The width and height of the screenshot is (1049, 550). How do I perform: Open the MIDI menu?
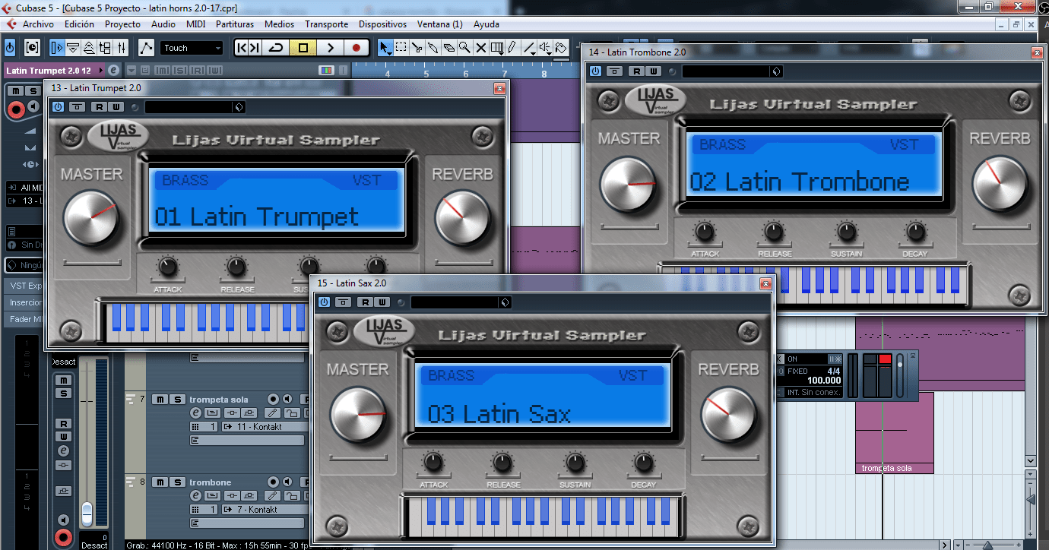pyautogui.click(x=195, y=24)
